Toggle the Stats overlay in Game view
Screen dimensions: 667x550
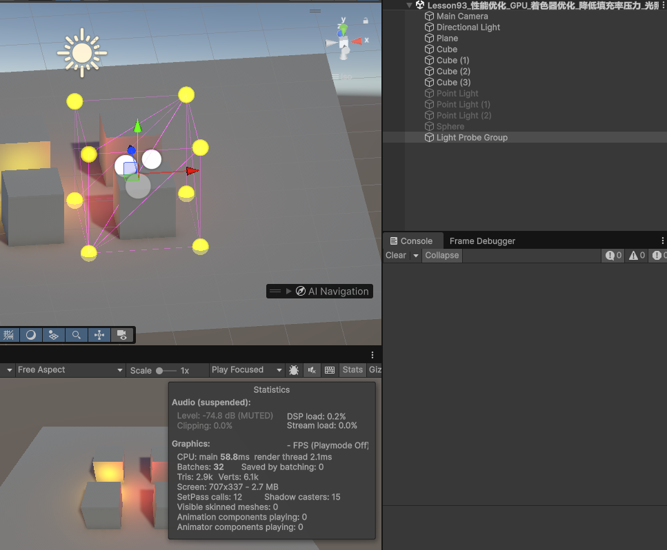click(352, 370)
